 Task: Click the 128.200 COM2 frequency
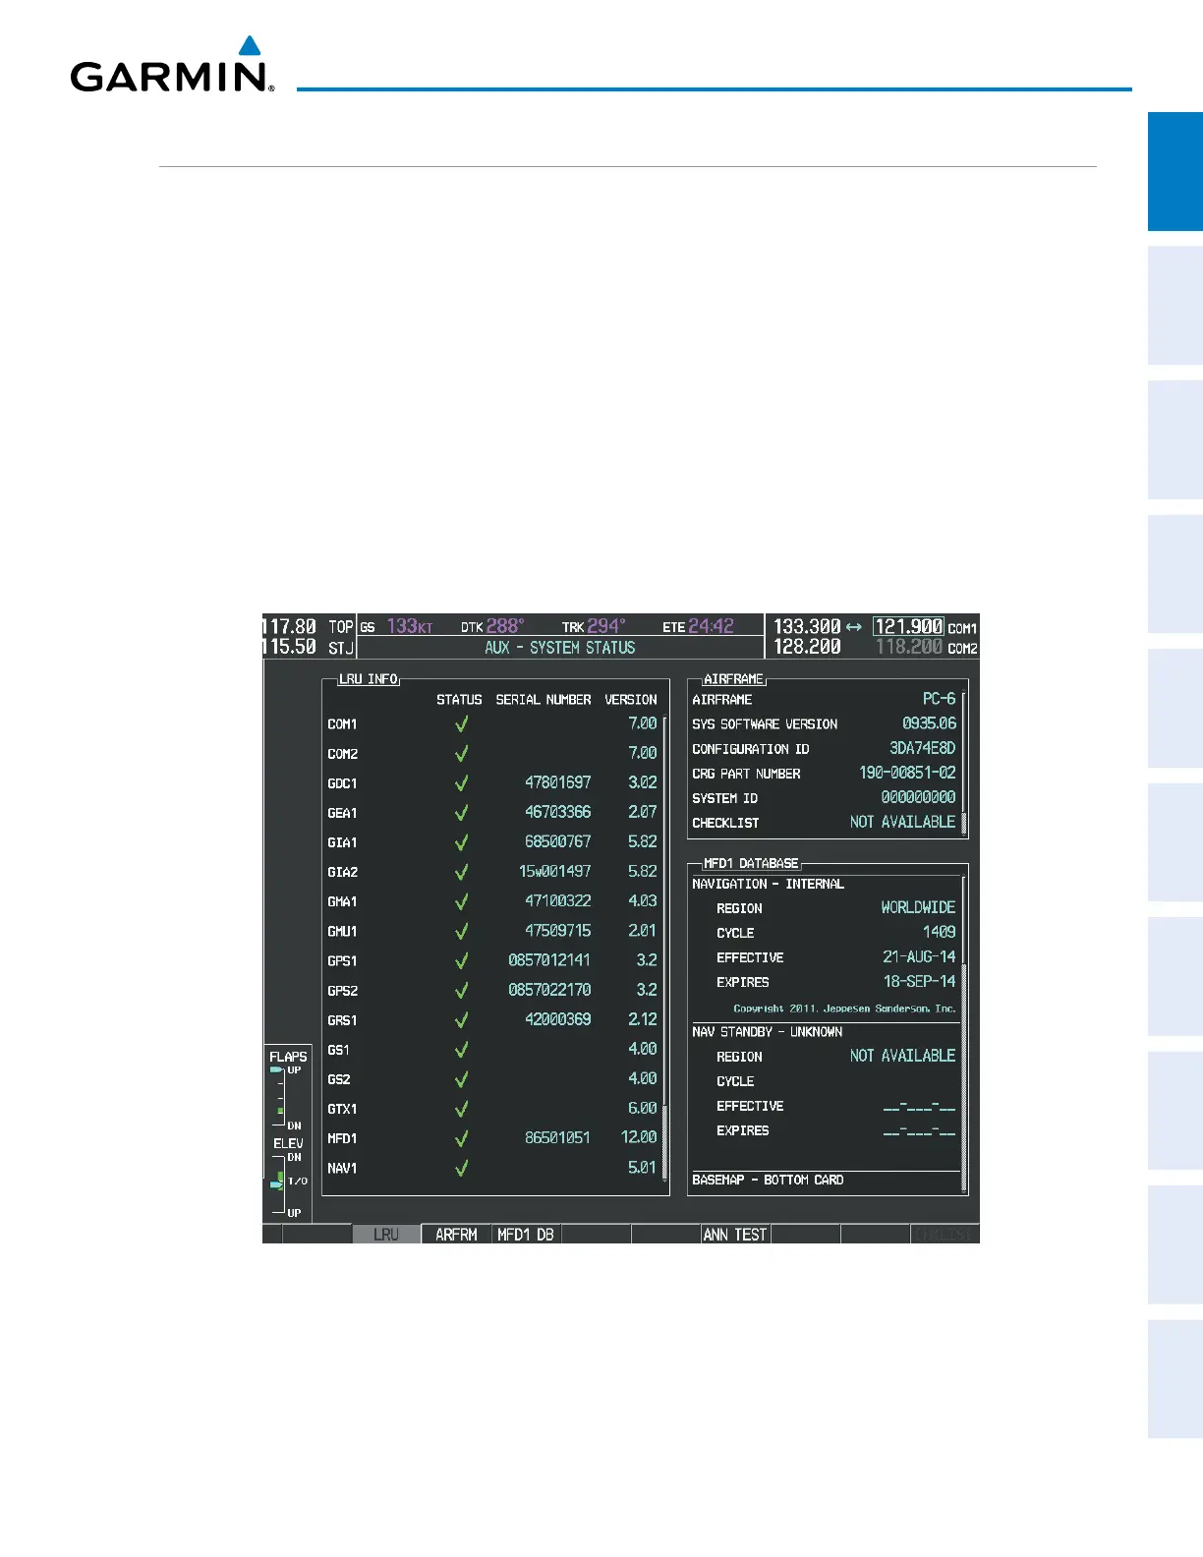click(807, 647)
